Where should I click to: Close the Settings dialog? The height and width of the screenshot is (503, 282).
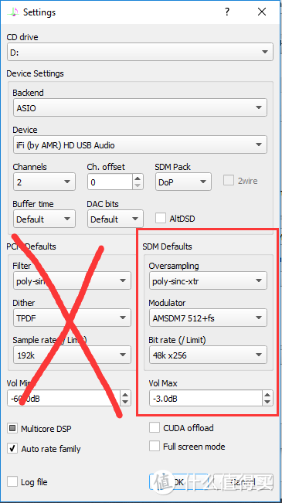click(x=262, y=12)
